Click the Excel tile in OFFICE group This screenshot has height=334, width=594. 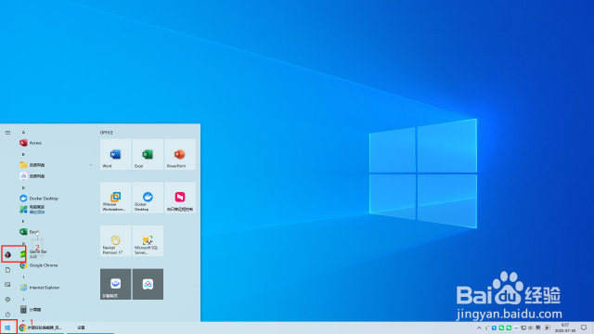[148, 155]
